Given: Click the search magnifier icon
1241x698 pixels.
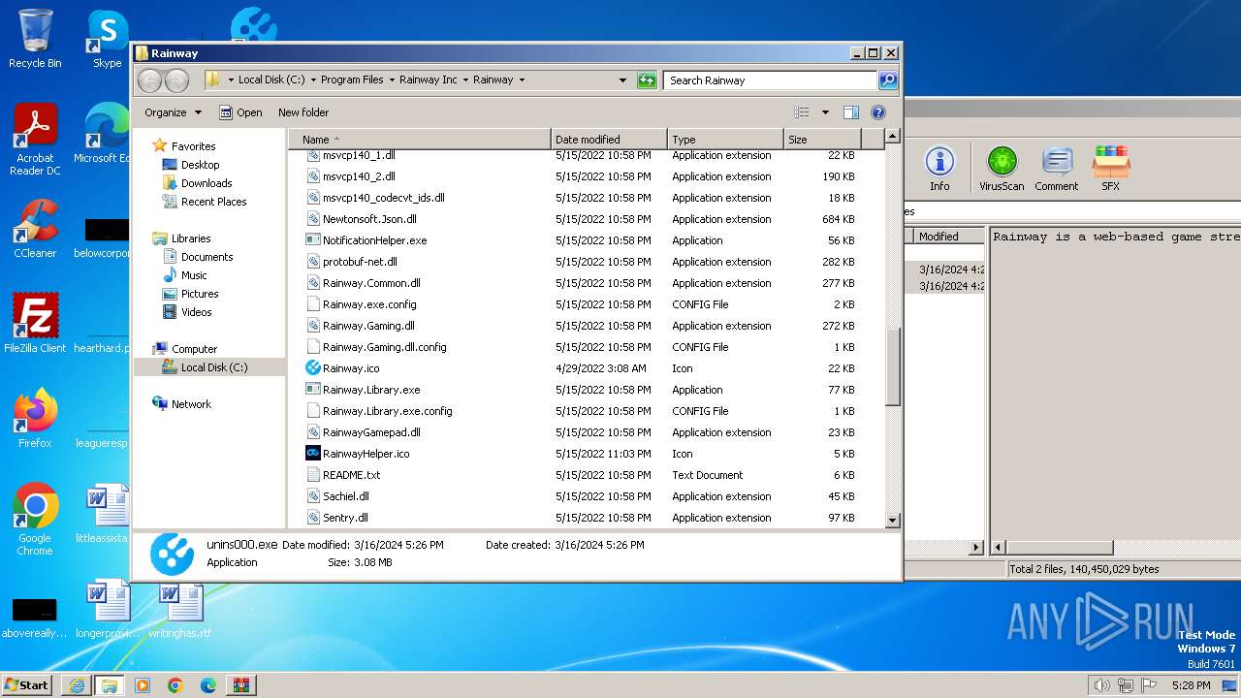Looking at the screenshot, I should click(887, 80).
